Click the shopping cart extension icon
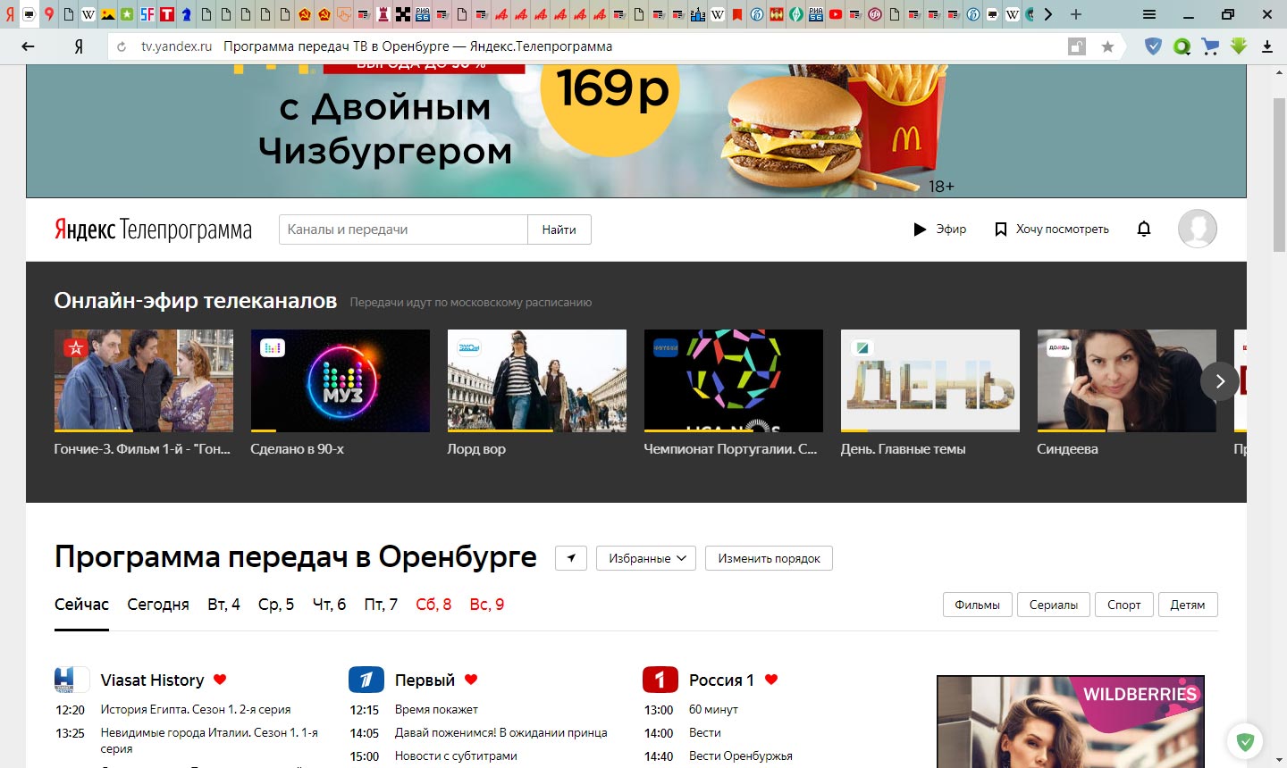 pos(1210,46)
